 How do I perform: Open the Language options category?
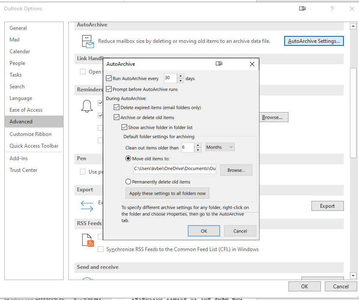tap(34, 98)
